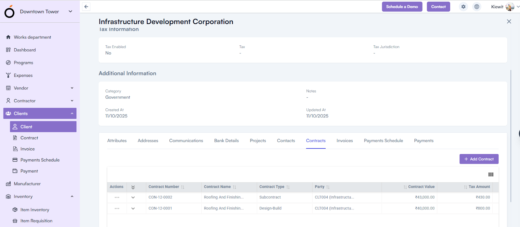
Task: Sort by Contract Name column
Action: (x=234, y=187)
